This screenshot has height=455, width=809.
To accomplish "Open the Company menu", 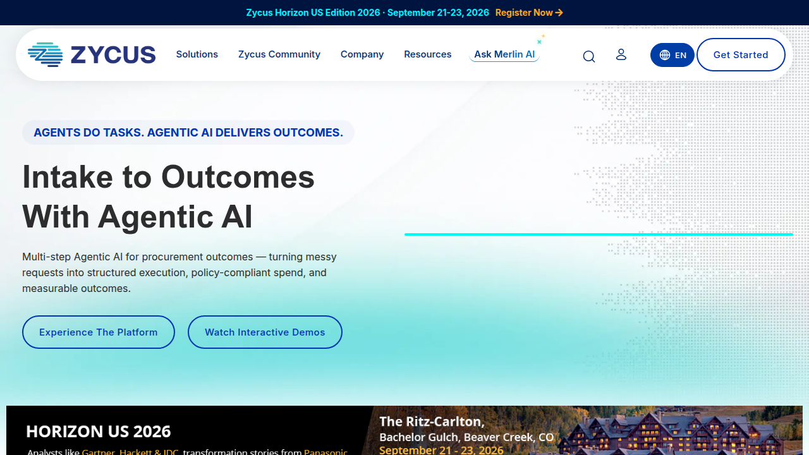I will [x=362, y=54].
